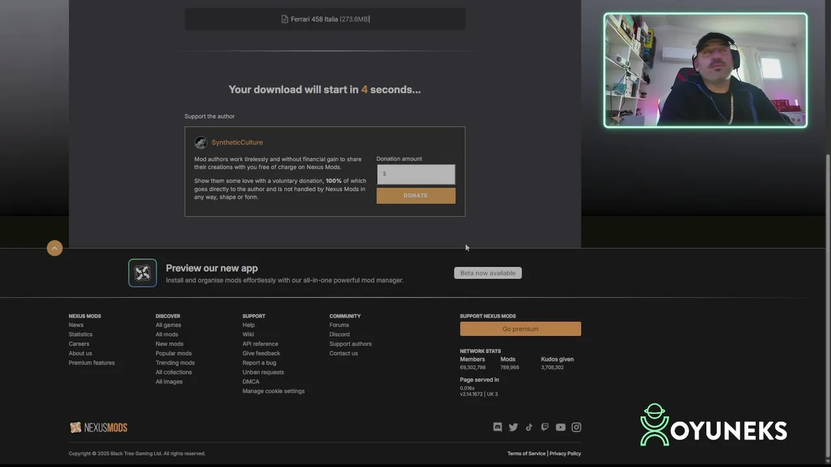
Task: Open the Discord social icon in footer
Action: (x=497, y=427)
